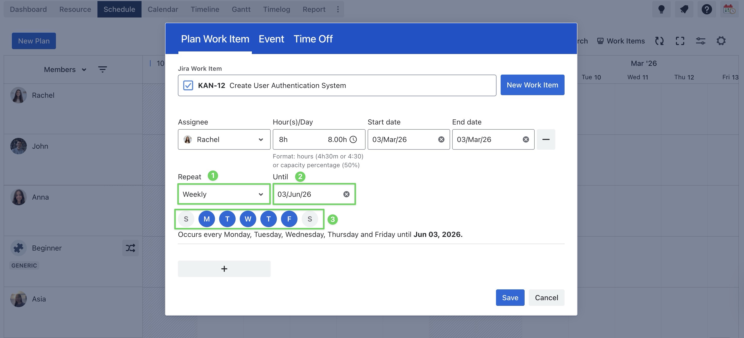This screenshot has width=744, height=338.
Task: Click the refresh sync icon in toolbar
Action: pyautogui.click(x=659, y=41)
